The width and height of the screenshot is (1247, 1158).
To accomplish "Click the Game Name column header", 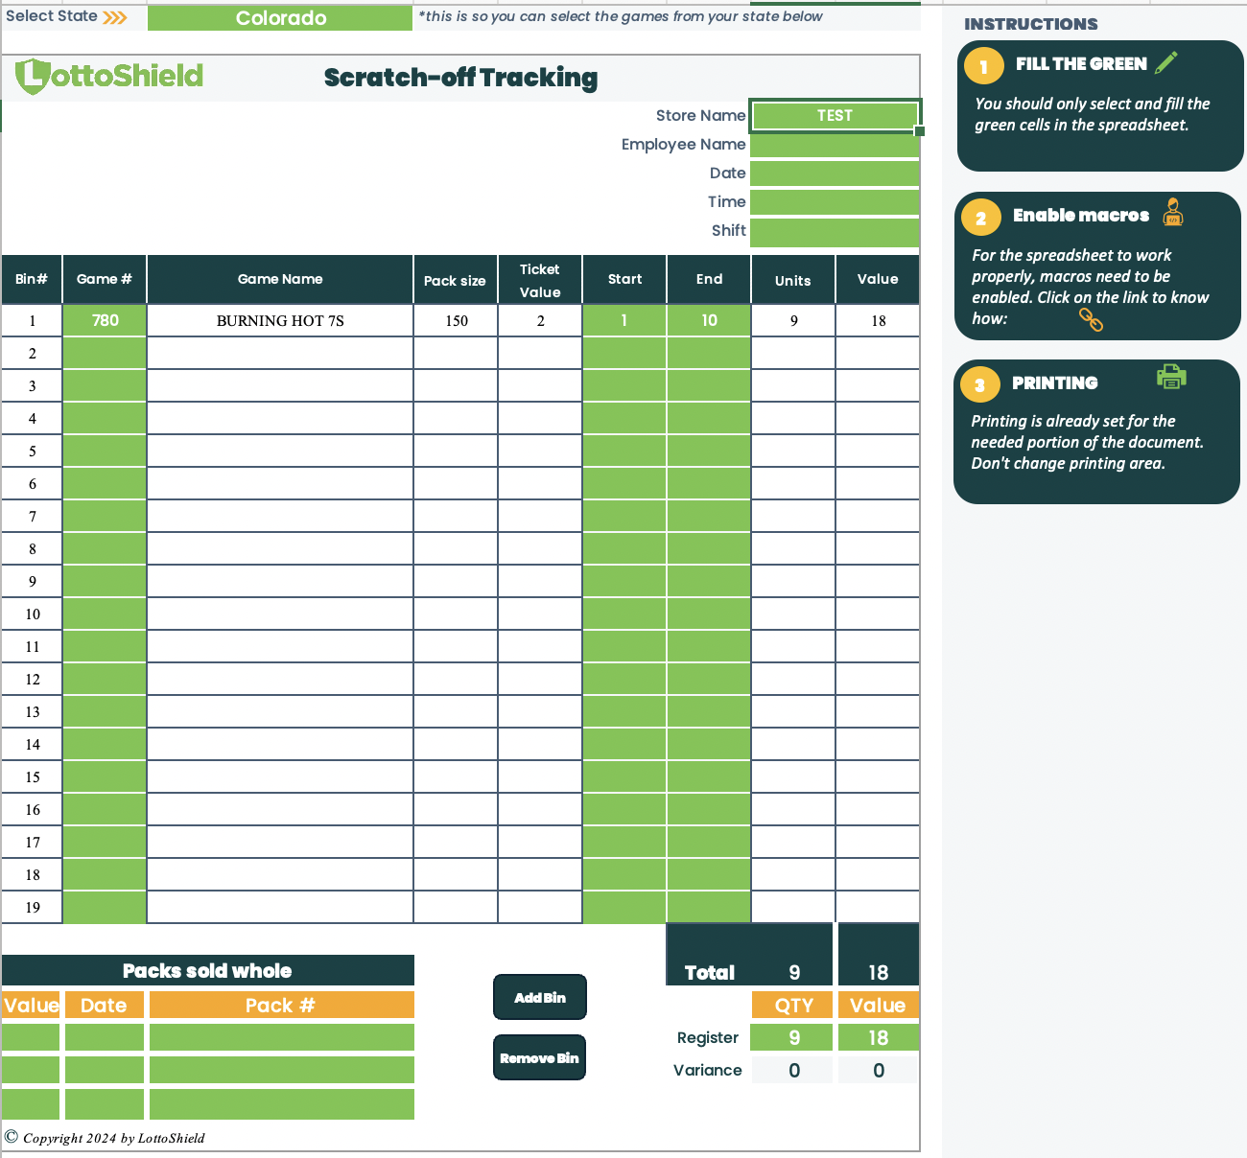I will coord(280,279).
